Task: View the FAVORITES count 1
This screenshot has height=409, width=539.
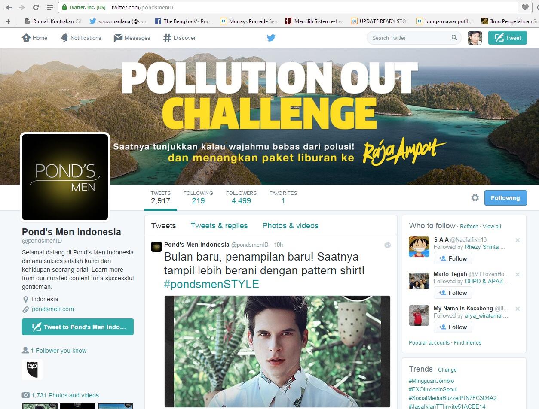Action: (283, 197)
